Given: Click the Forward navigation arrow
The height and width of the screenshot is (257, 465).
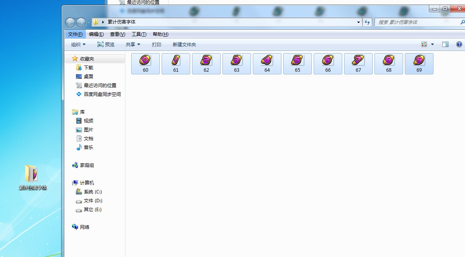Looking at the screenshot, I should [x=81, y=22].
